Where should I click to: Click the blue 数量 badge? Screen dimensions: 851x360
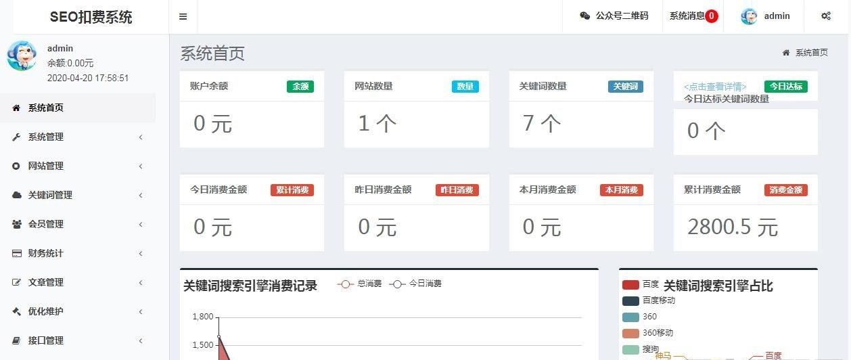coord(465,87)
